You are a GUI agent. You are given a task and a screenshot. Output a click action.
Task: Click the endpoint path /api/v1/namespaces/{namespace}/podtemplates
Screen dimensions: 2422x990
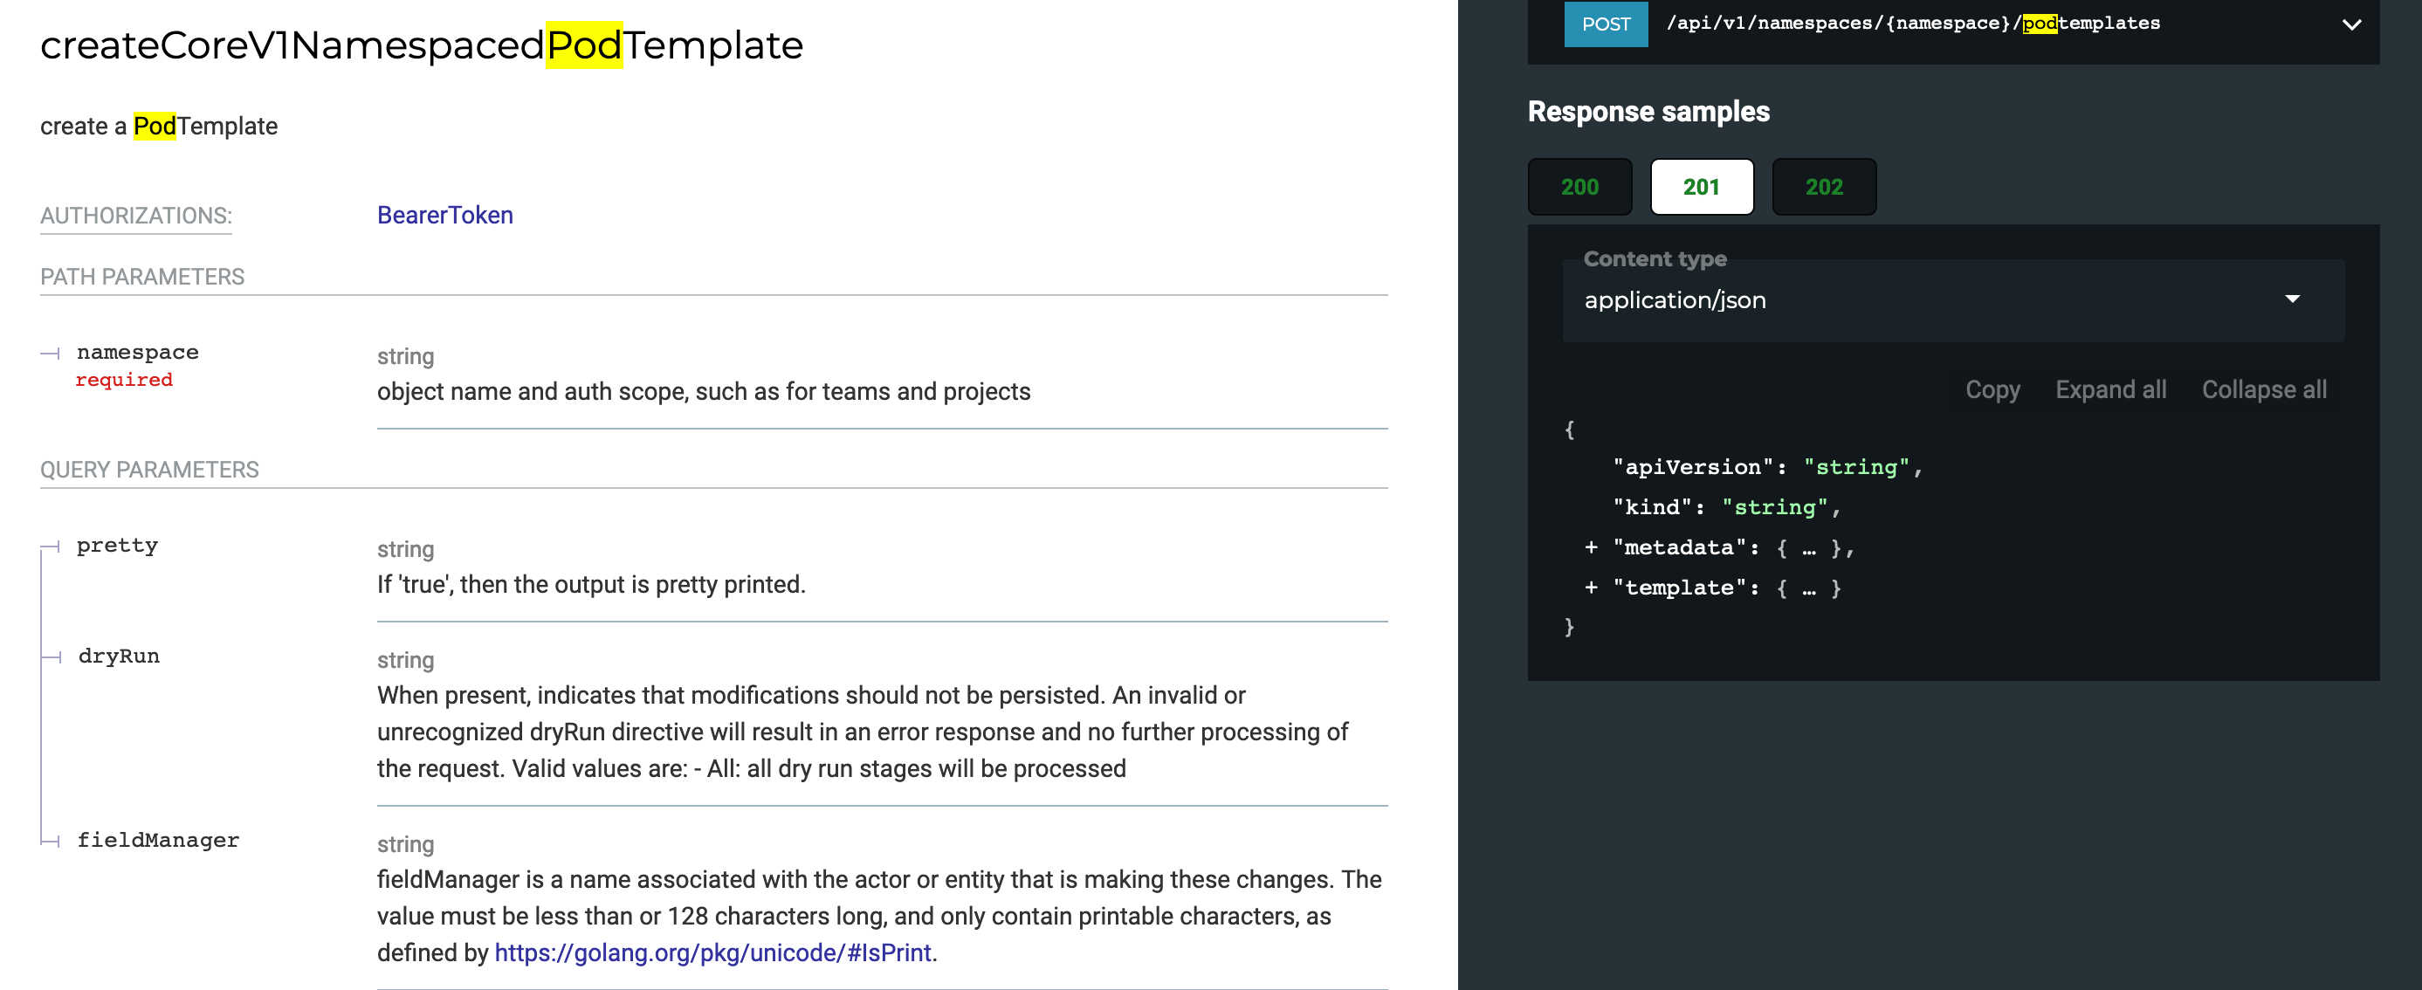point(1881,24)
